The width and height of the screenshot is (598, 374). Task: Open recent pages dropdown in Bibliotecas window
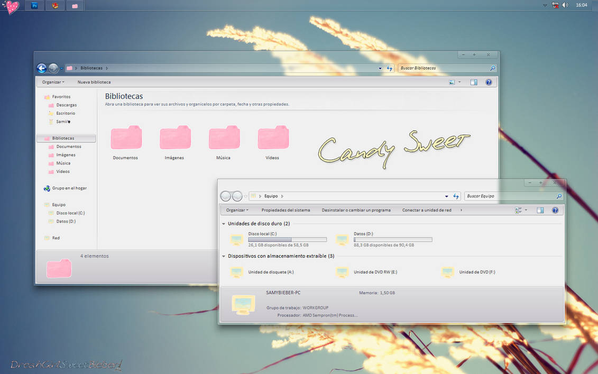click(x=61, y=69)
